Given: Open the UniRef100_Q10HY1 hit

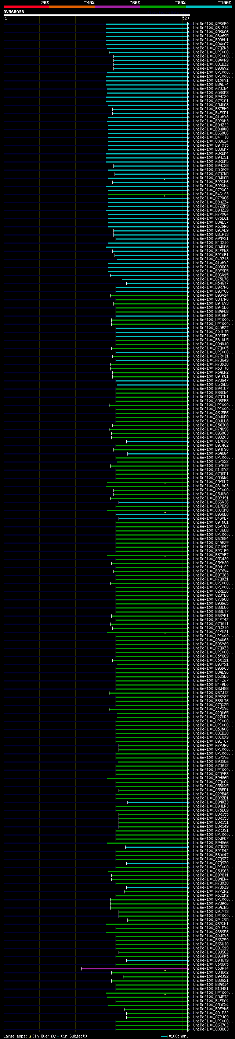Looking at the screenshot, I should pos(210,80).
